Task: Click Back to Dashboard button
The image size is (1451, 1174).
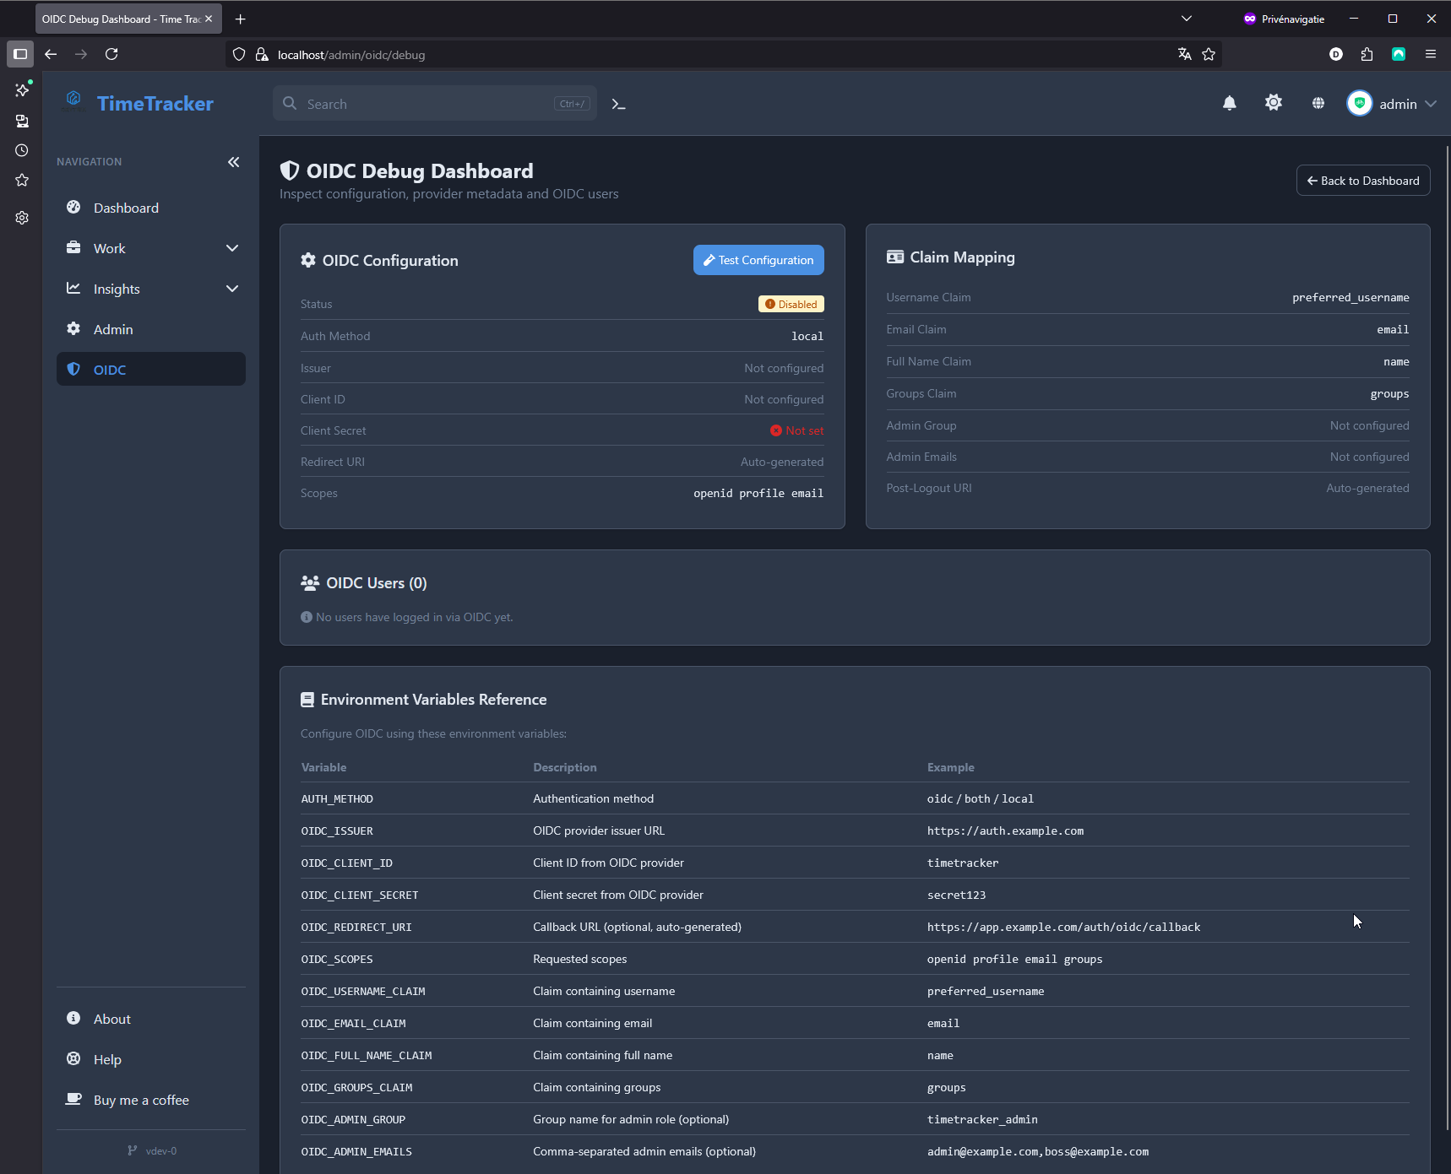Action: point(1362,181)
